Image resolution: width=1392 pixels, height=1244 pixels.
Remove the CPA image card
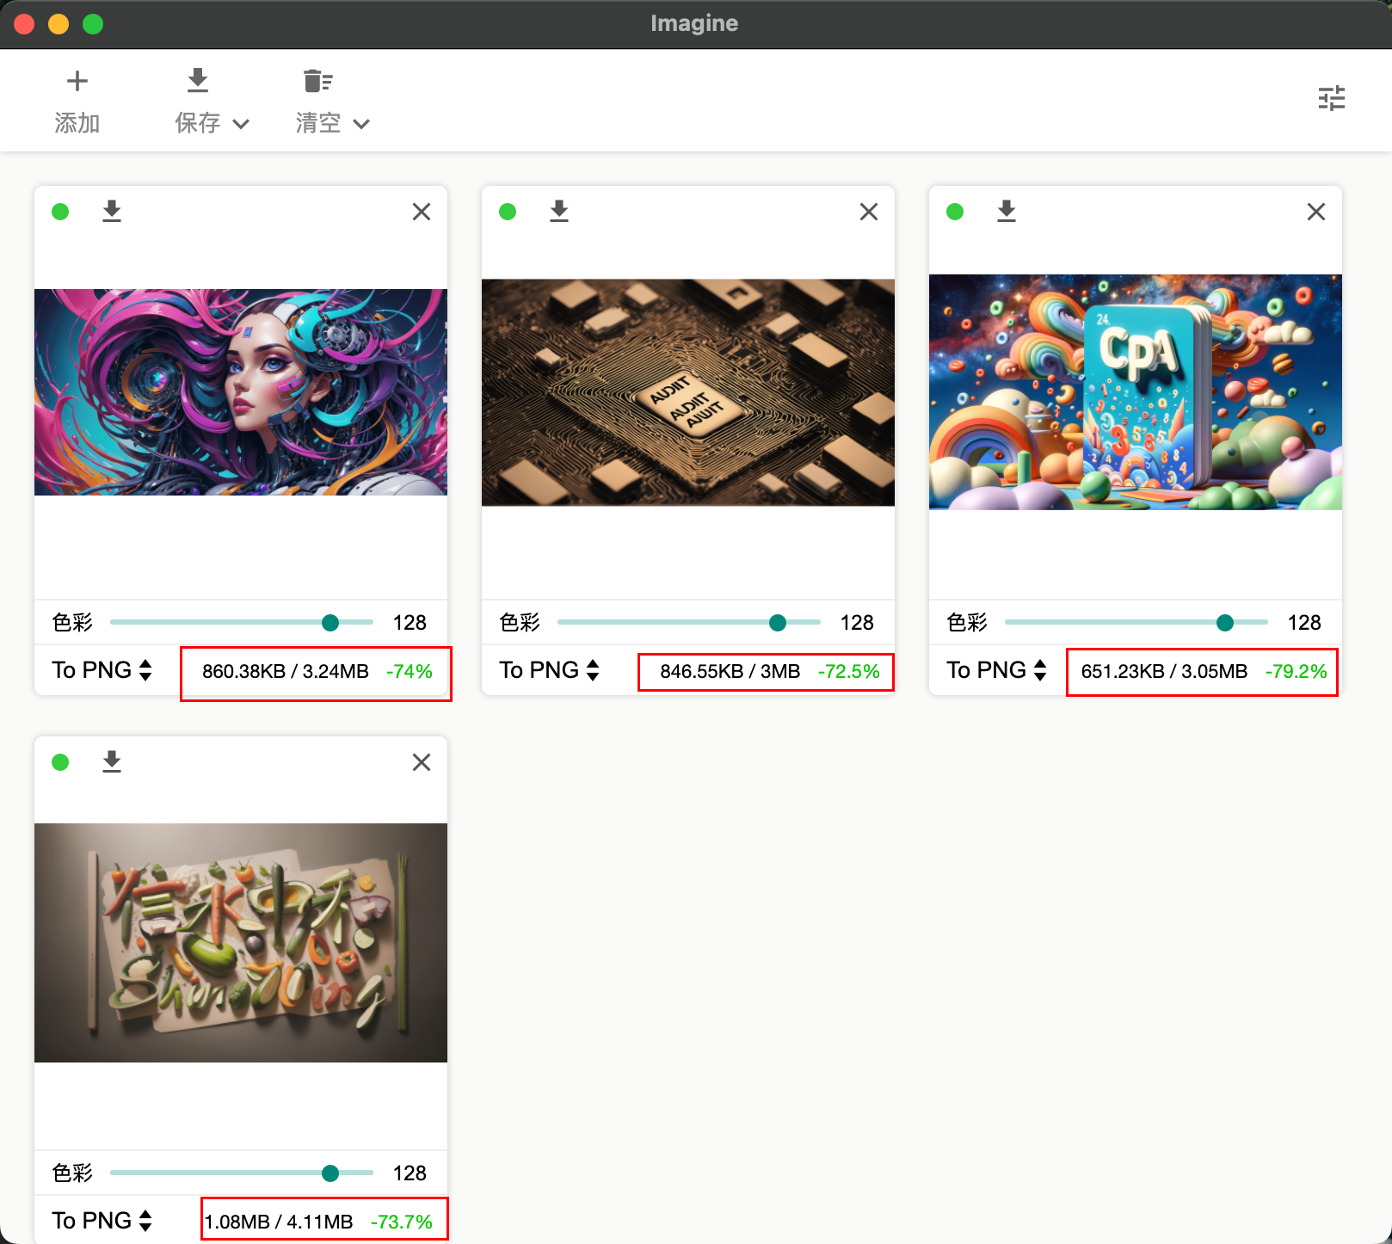[x=1316, y=212]
